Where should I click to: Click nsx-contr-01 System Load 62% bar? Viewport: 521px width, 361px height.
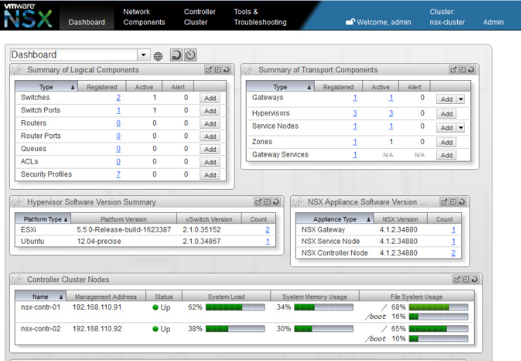[x=235, y=307]
